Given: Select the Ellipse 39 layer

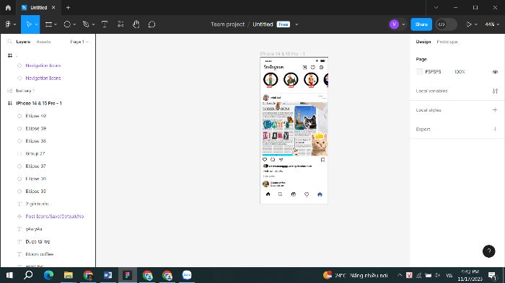Looking at the screenshot, I should pyautogui.click(x=48, y=128).
